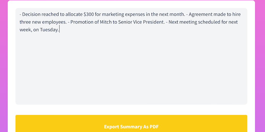Place cursor on the "$300" amount
Screen dimensions: 265x132
click(x=89, y=14)
